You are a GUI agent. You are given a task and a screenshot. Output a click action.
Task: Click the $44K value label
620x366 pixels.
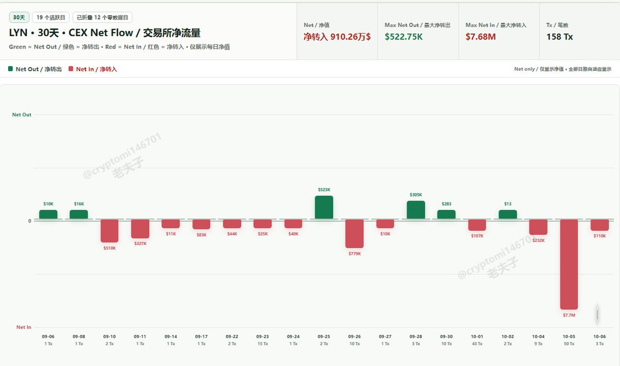click(x=232, y=234)
